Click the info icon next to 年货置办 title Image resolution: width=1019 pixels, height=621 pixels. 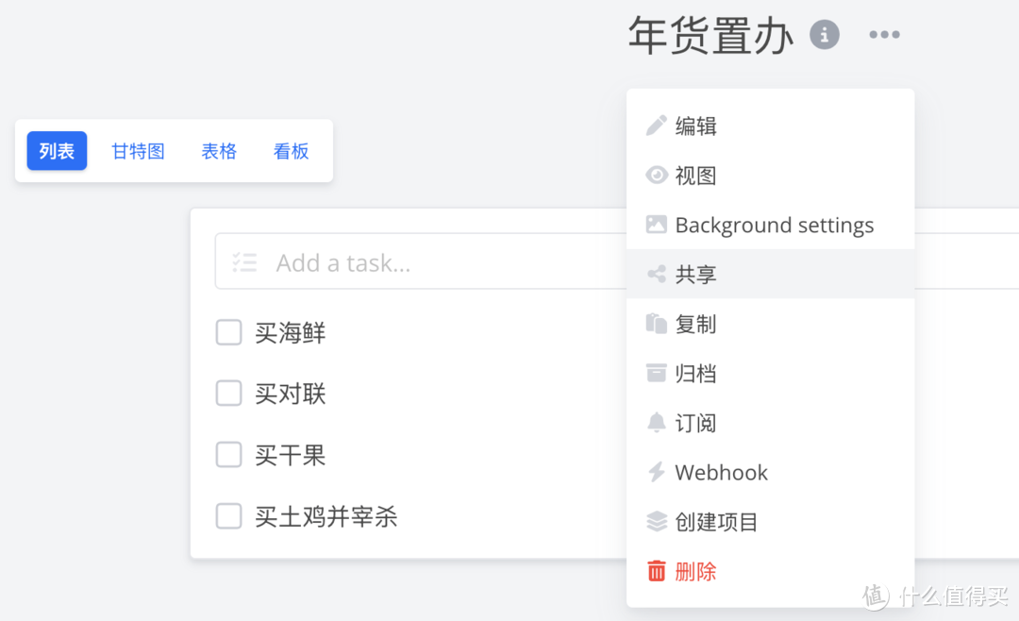tap(824, 35)
